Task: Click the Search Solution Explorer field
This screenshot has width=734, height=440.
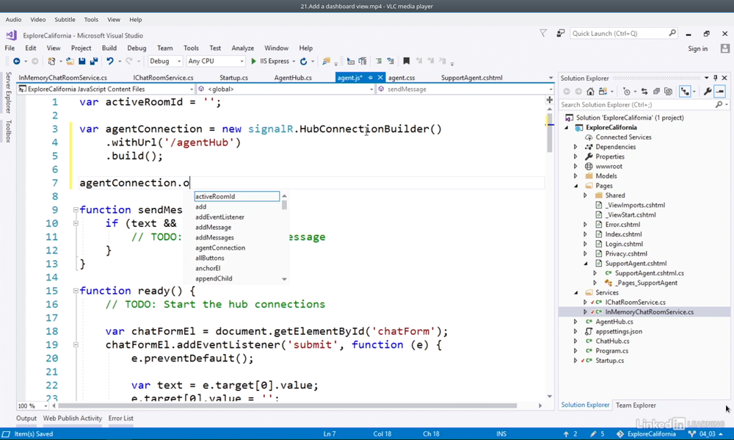Action: pyautogui.click(x=644, y=105)
